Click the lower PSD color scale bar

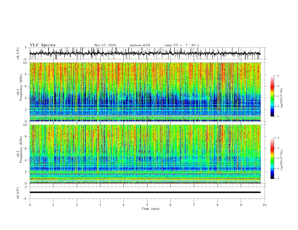point(272,158)
